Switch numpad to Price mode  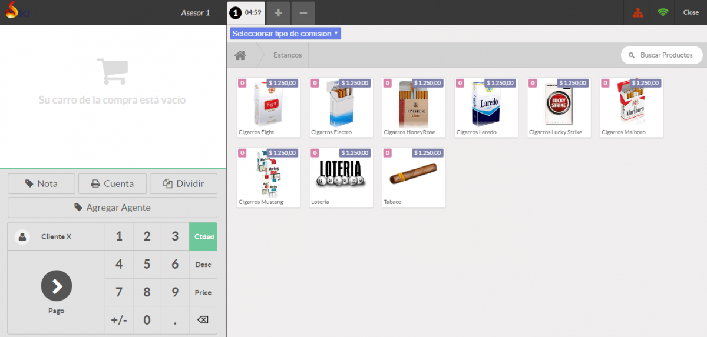tap(203, 292)
